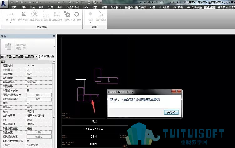
Task: Click the 点筋 dot rebar tool
Action: pos(90,16)
